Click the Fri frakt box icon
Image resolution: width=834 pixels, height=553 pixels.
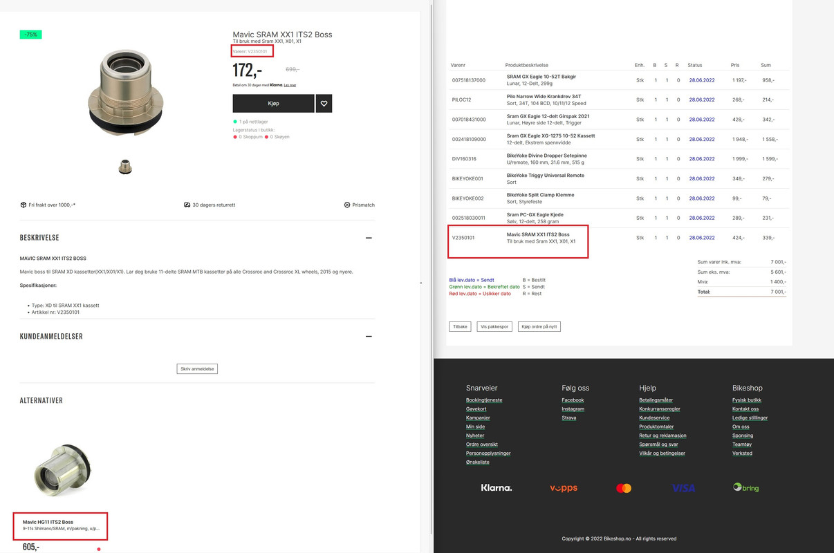[x=23, y=205]
